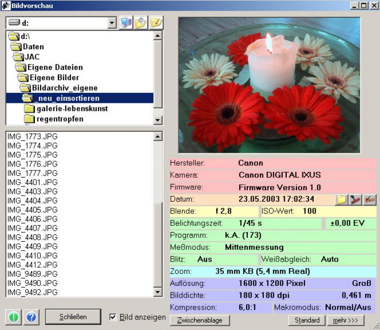Viewport: 380px width, 330px height.
Task: Click the green exclamation info icon
Action: point(14,317)
